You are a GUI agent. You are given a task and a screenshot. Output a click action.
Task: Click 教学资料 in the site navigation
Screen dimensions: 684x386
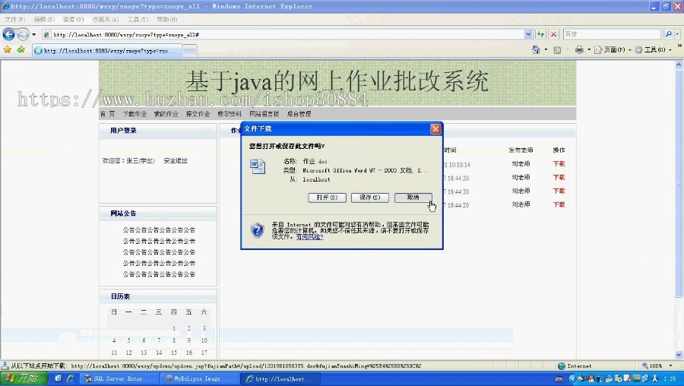coord(230,114)
